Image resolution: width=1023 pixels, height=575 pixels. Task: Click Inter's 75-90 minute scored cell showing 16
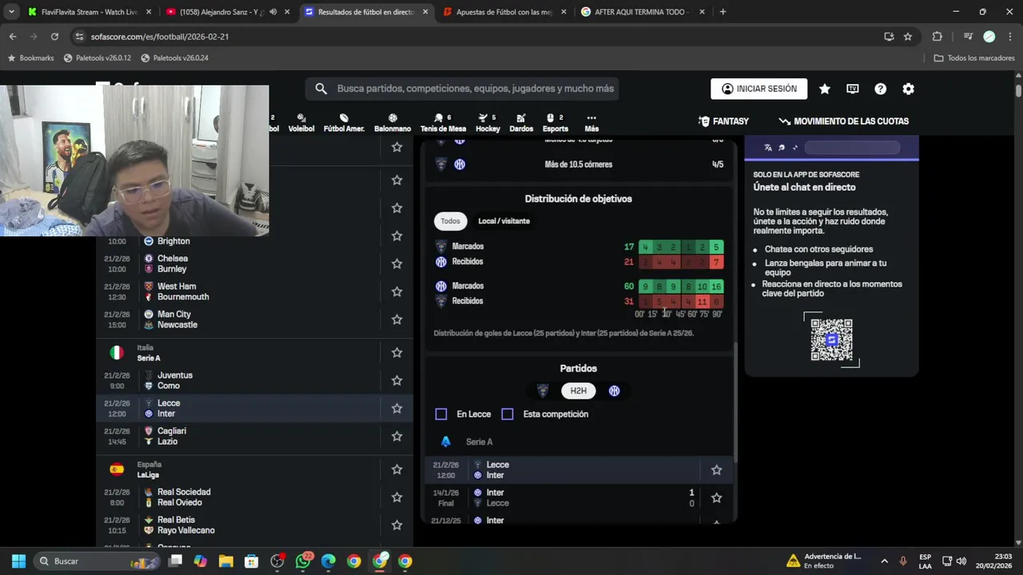tap(716, 286)
